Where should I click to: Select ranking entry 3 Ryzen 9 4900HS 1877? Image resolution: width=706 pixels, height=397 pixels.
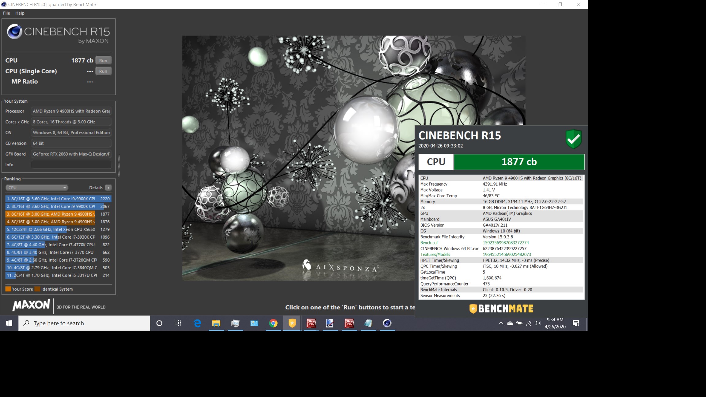(58, 214)
